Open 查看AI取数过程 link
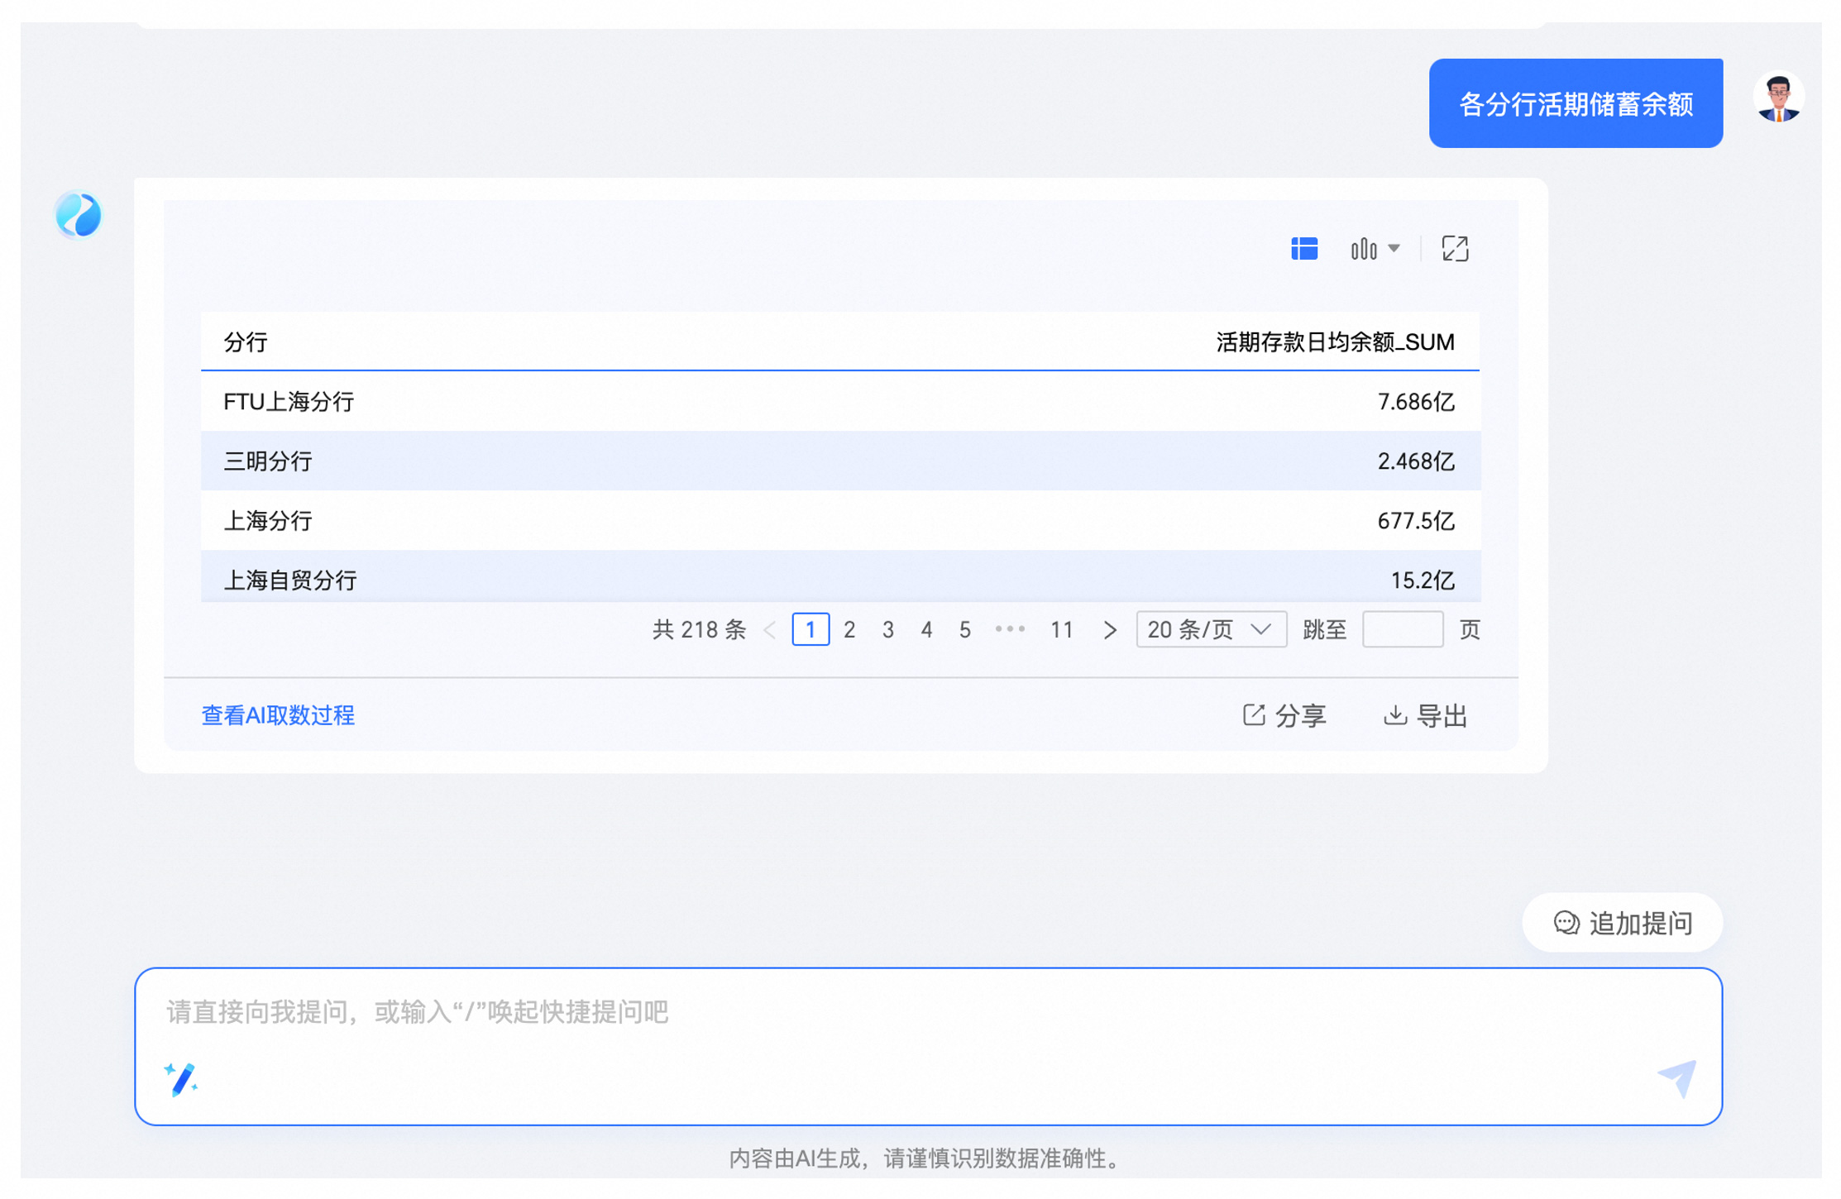Viewport: 1841px width, 1199px height. coord(278,715)
